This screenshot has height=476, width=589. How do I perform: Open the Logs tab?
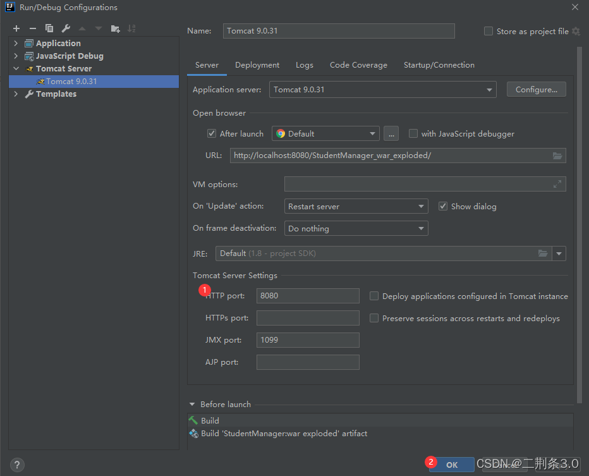[x=304, y=65]
